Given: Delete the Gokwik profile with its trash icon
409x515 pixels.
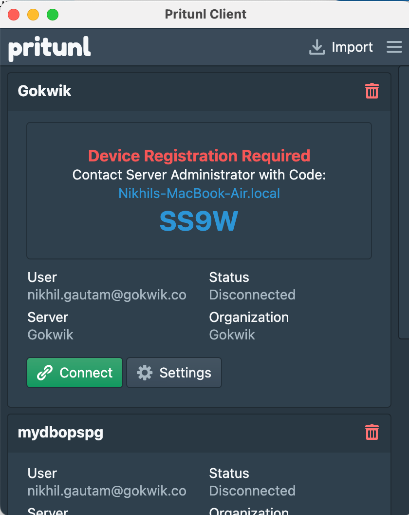Looking at the screenshot, I should [x=372, y=91].
